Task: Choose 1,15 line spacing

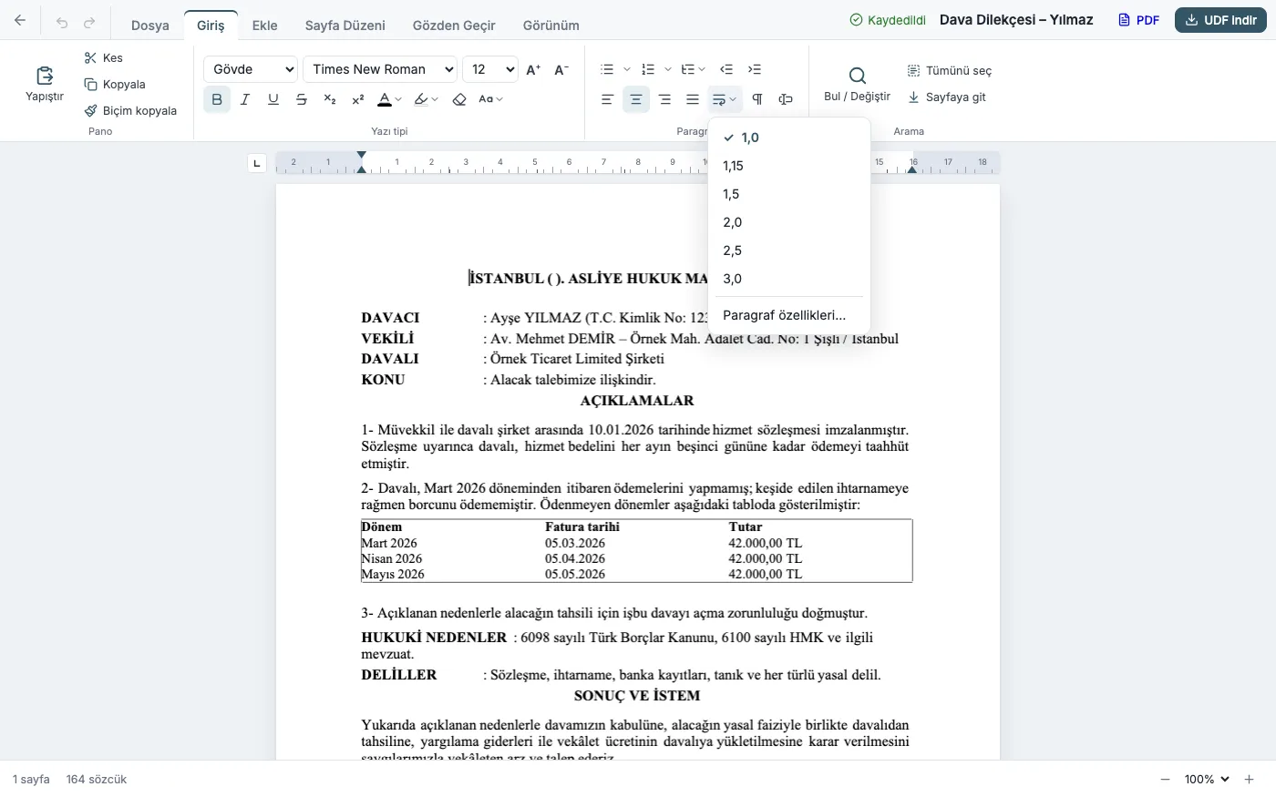Action: click(x=789, y=166)
